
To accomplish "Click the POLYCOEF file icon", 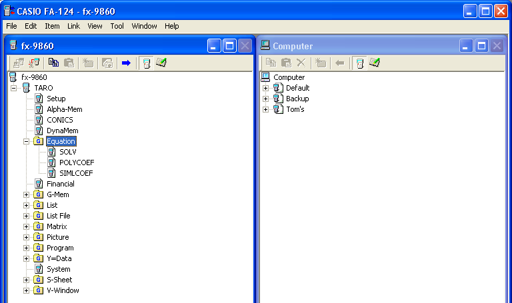I will [51, 162].
